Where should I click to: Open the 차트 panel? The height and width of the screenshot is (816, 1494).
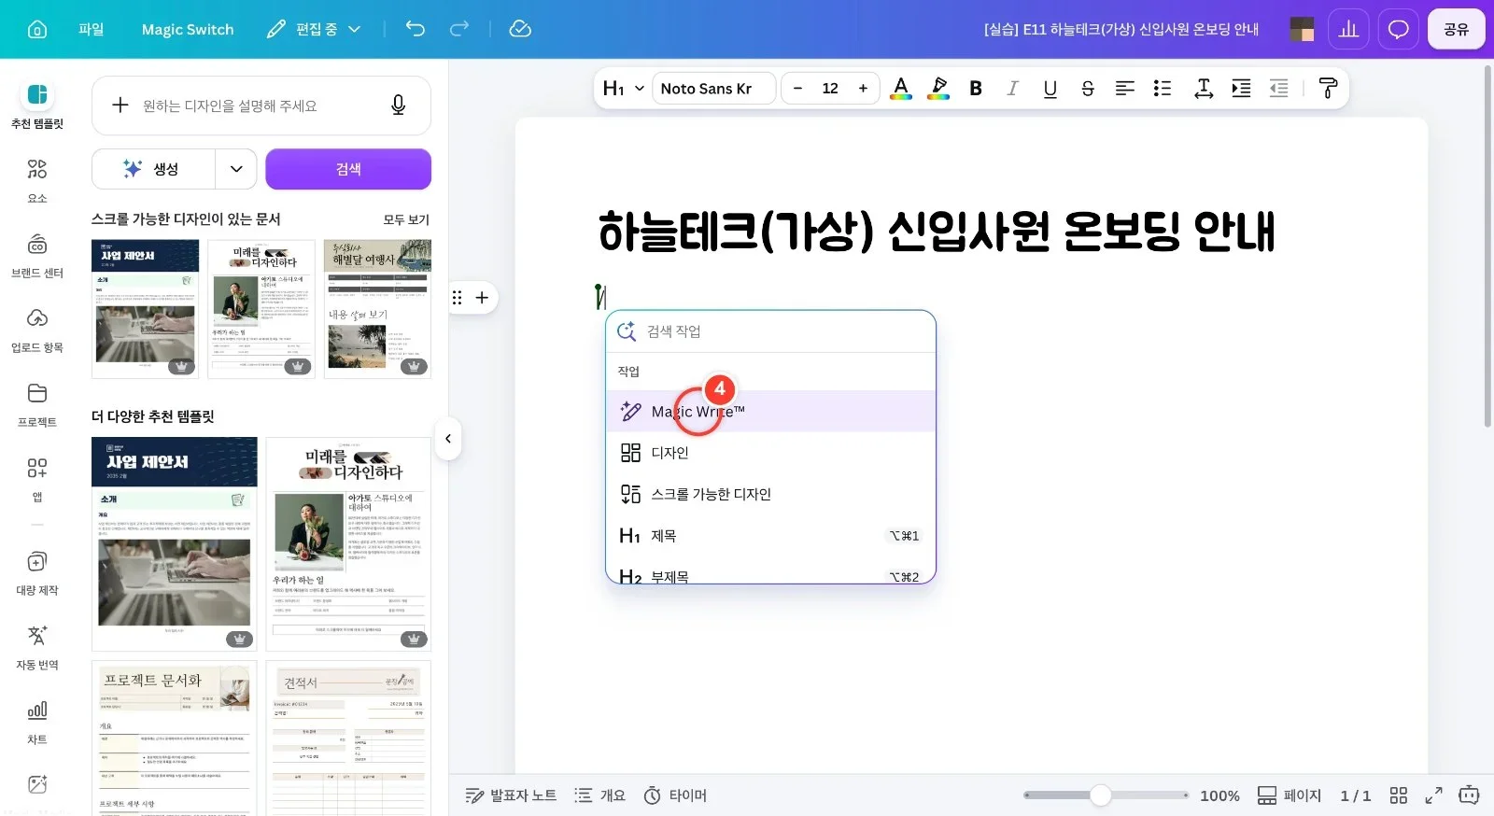(x=37, y=722)
